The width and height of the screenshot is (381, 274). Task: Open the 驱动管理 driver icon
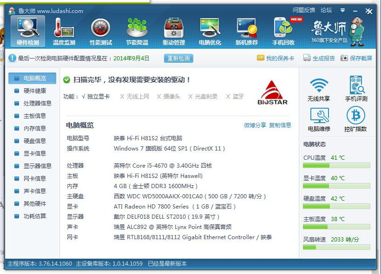click(x=174, y=28)
